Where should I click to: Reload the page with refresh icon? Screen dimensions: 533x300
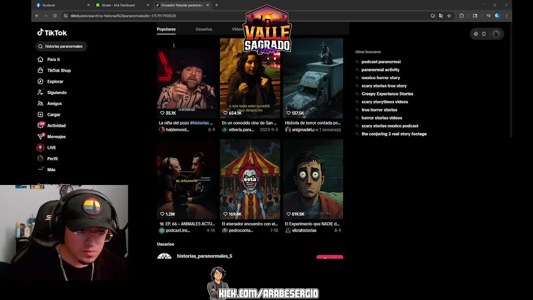pyautogui.click(x=55, y=16)
